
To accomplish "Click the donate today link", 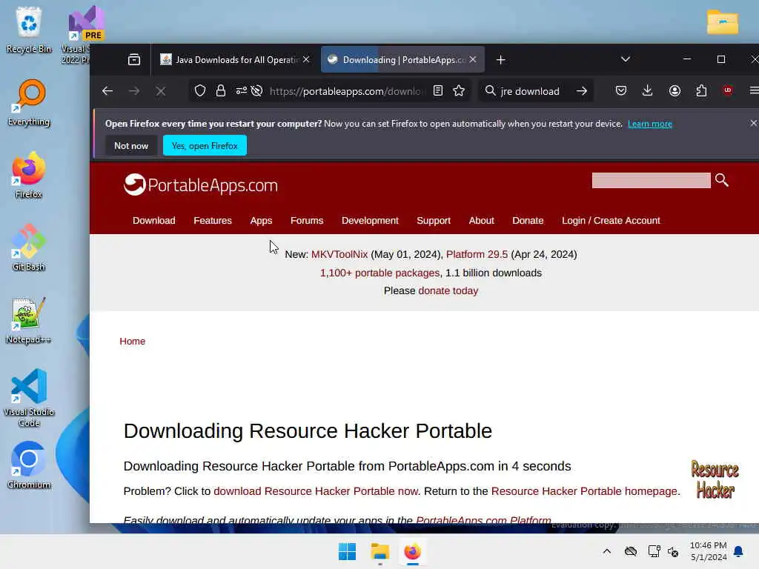I will [448, 290].
